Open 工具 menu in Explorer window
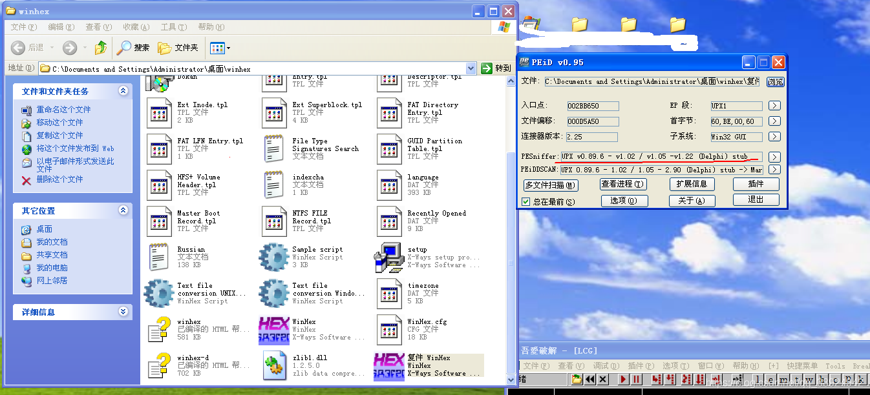 (173, 27)
